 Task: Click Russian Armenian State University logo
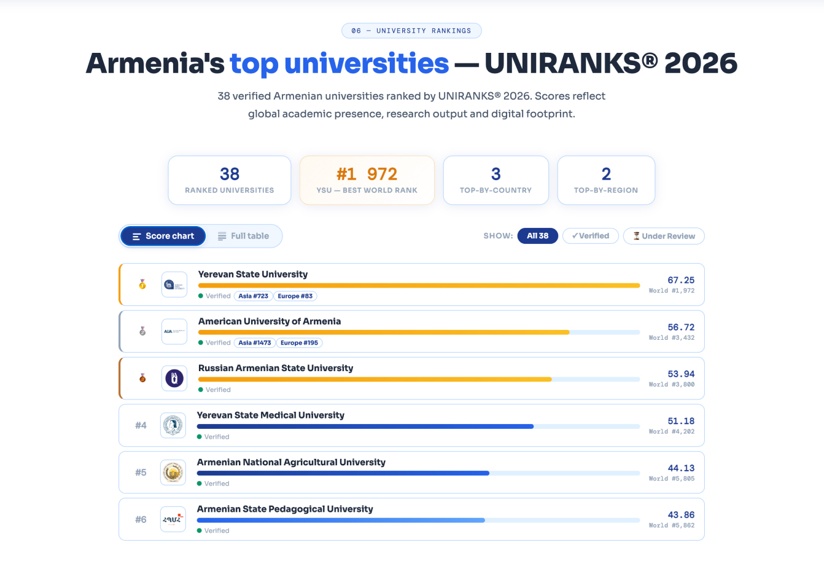174,378
